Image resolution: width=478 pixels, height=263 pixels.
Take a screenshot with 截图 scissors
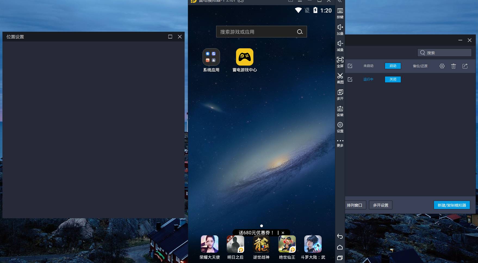coord(340,78)
